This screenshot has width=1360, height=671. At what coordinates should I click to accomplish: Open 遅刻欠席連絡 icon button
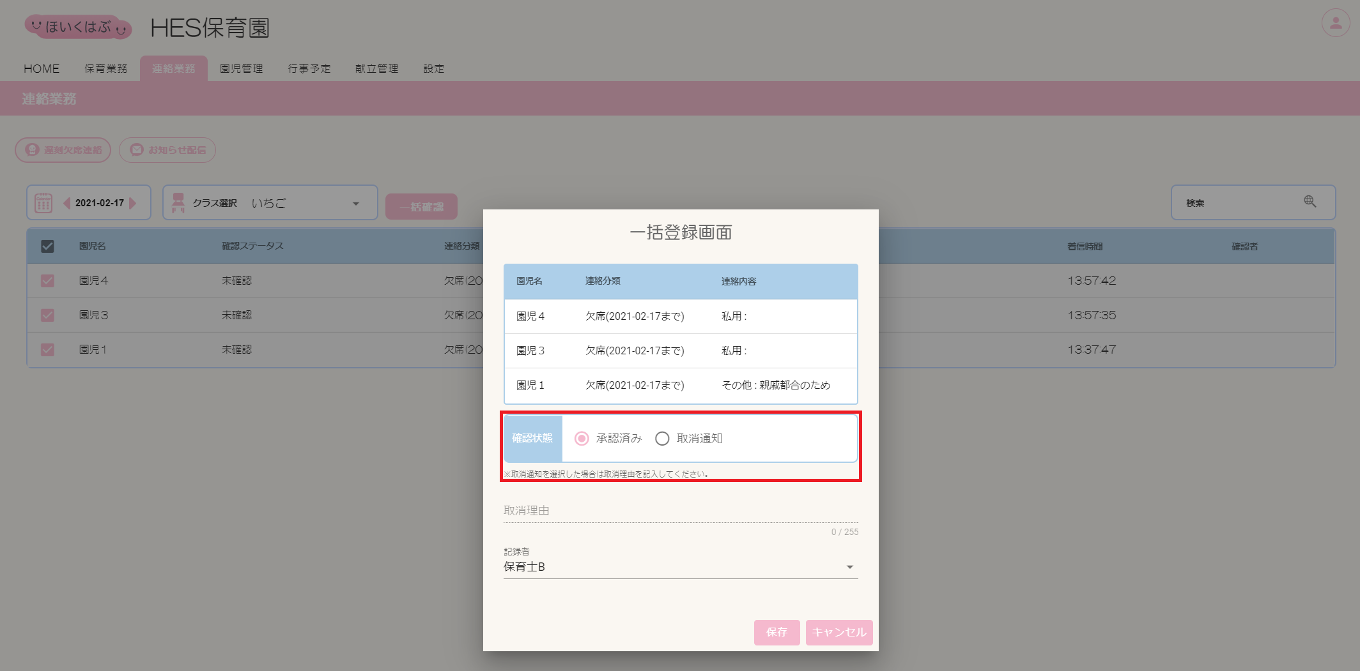(x=63, y=150)
